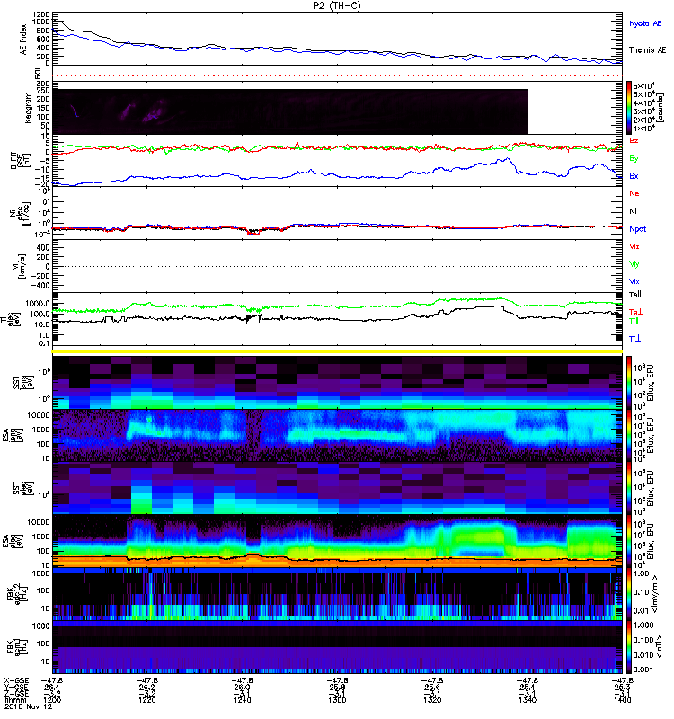Click the 1320 time tick label

coord(432,700)
